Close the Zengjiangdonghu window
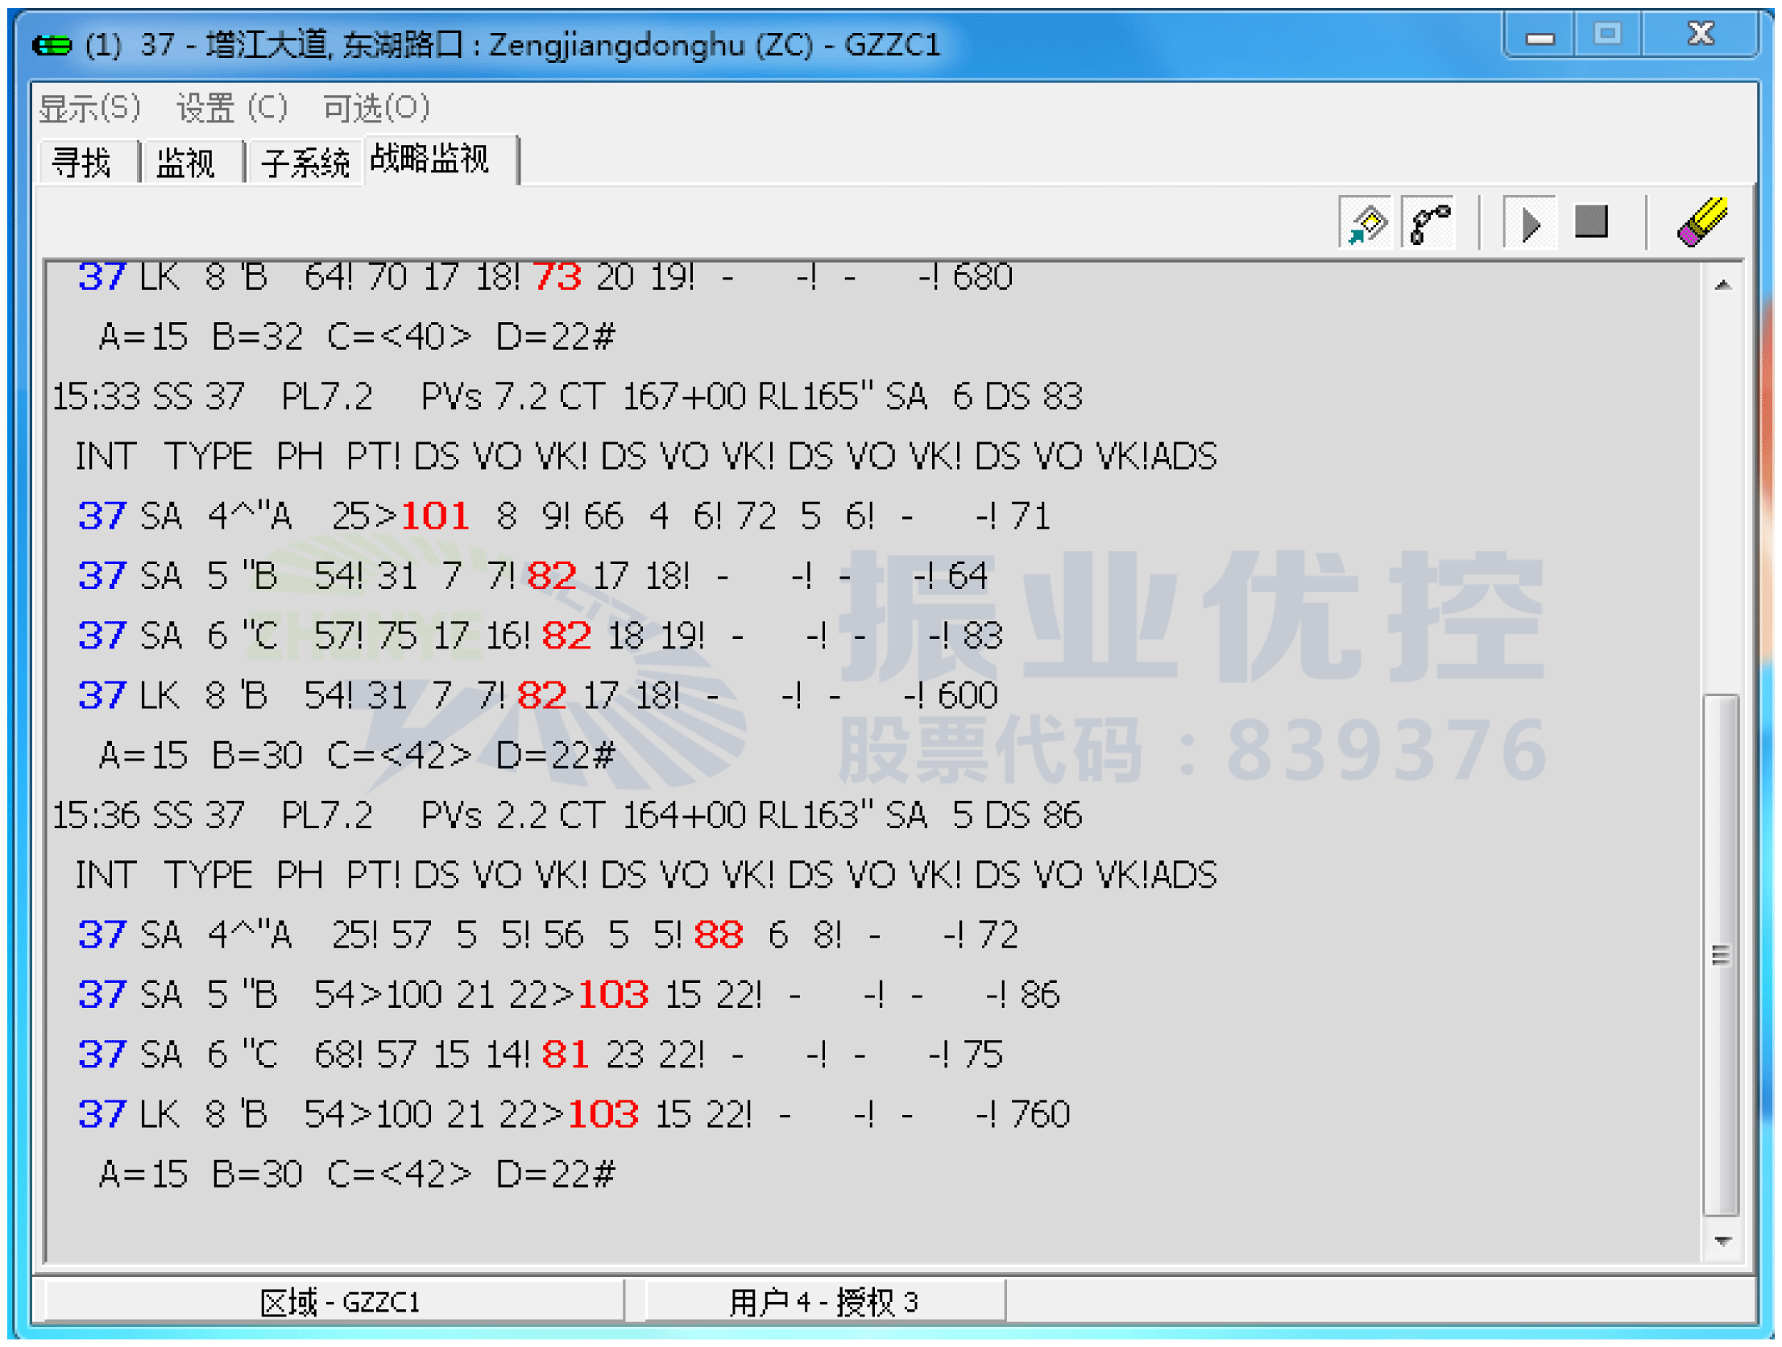 coord(1701,35)
